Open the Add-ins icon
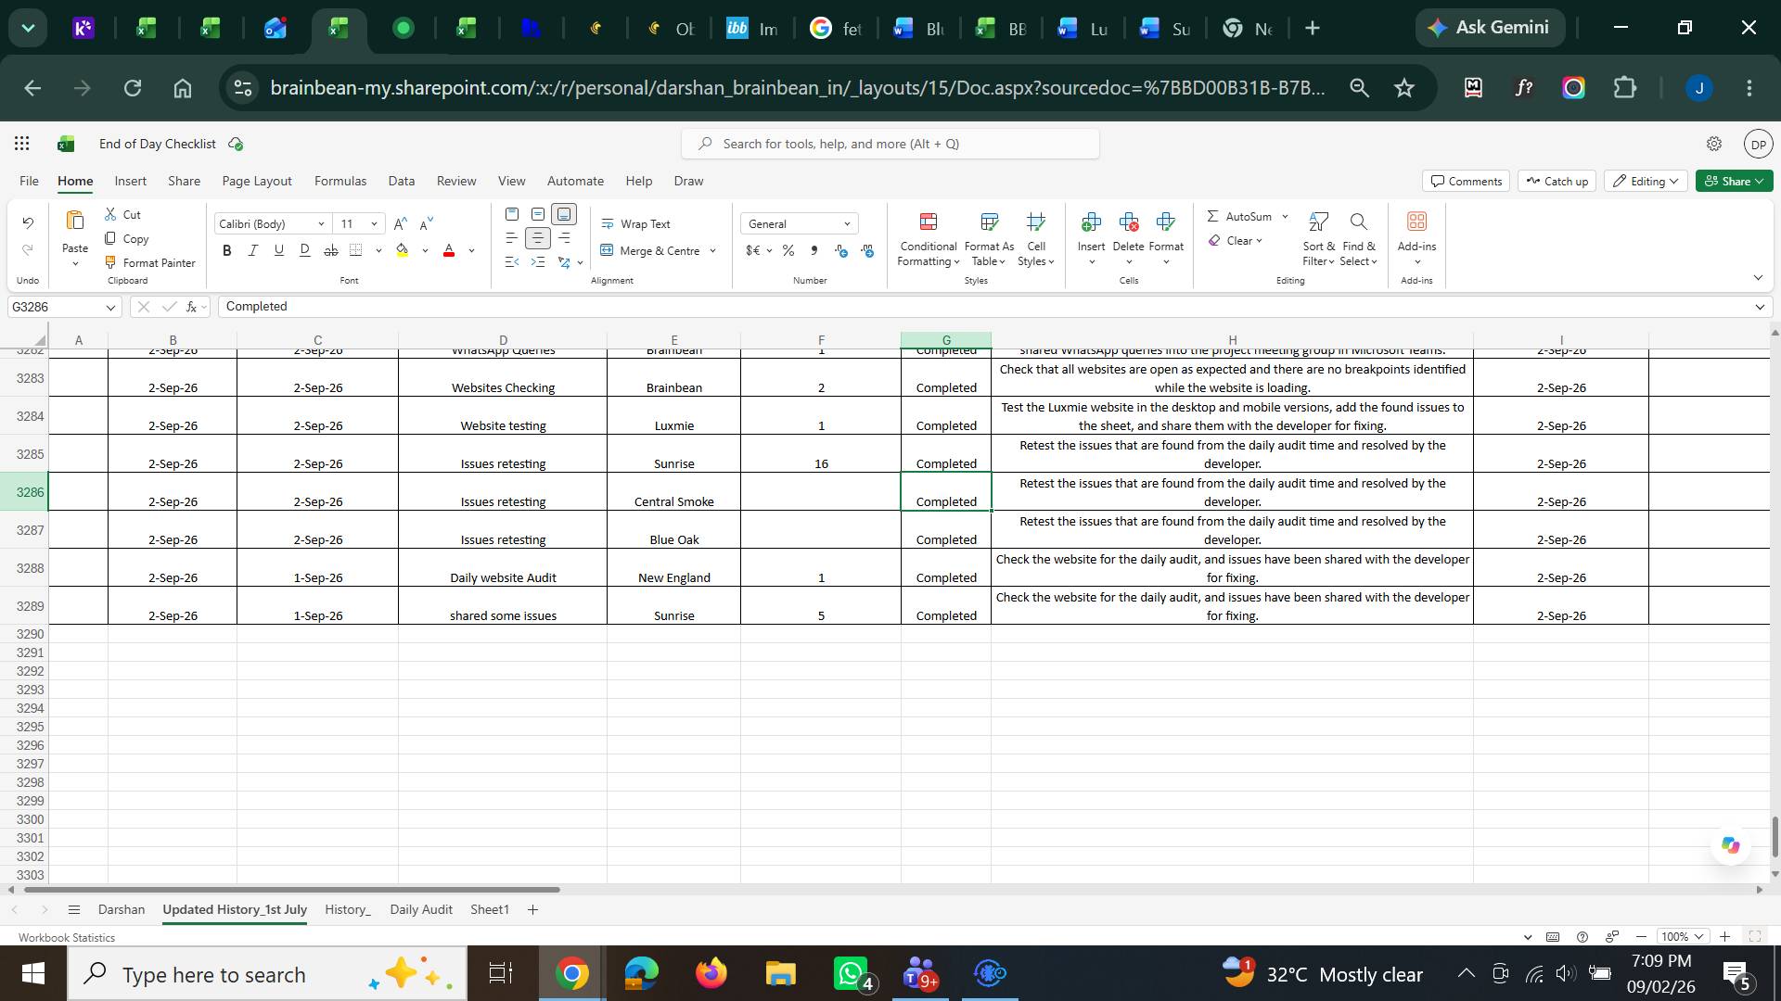The height and width of the screenshot is (1001, 1781). pos(1416,222)
